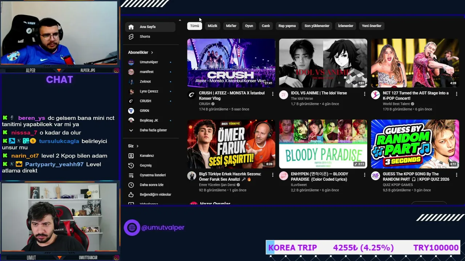Open options menu for Big5 Türkiye video
Viewport: 465px width, 261px height.
pos(272,175)
